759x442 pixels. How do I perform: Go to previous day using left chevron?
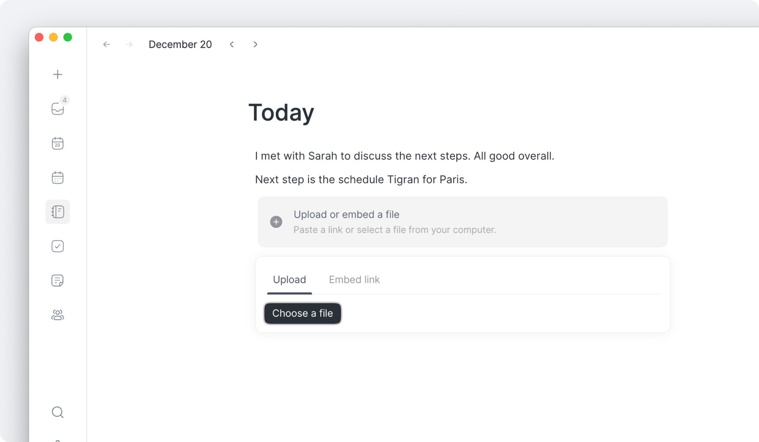232,44
